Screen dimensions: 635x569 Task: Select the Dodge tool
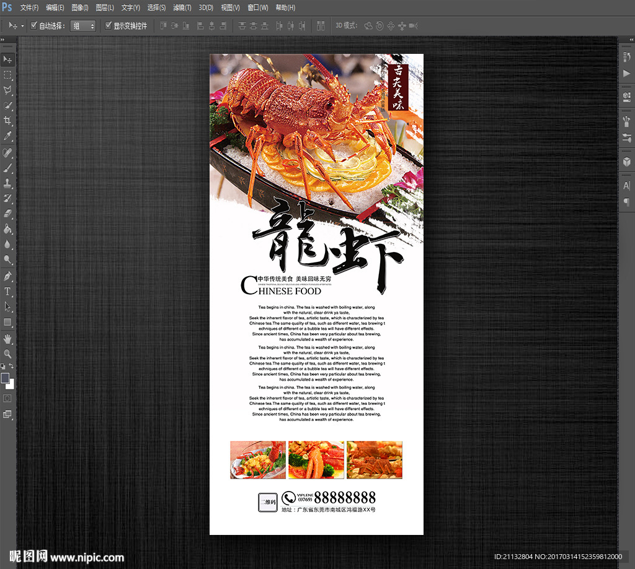click(7, 259)
